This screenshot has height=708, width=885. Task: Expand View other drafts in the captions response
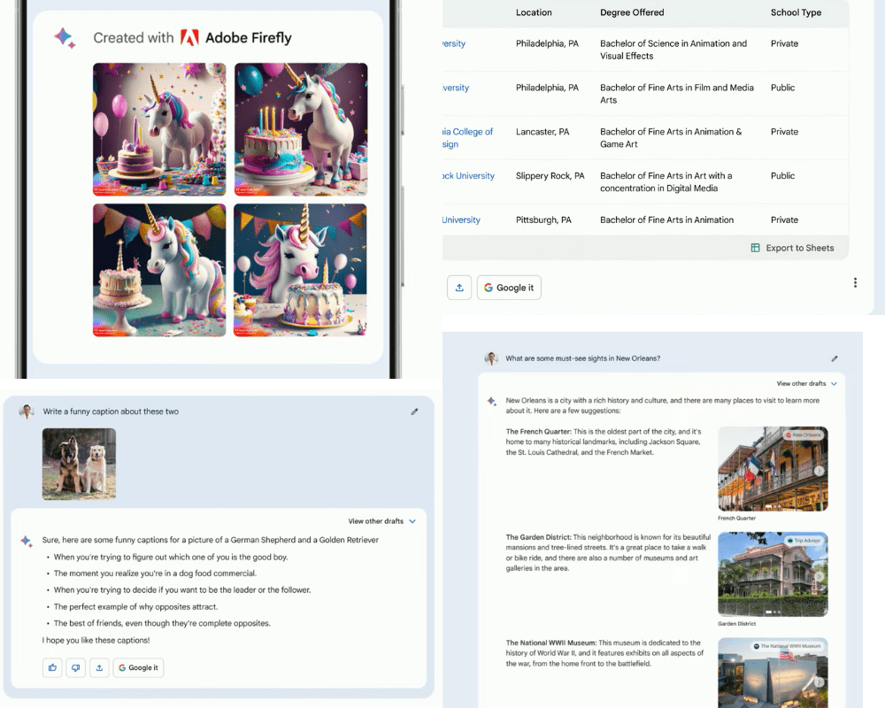[382, 521]
